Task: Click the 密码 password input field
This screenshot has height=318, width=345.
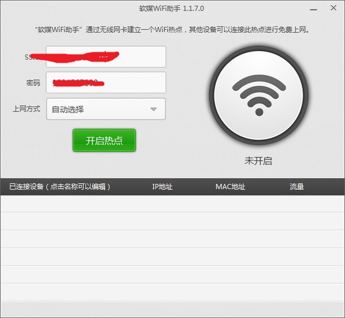Action: point(106,83)
